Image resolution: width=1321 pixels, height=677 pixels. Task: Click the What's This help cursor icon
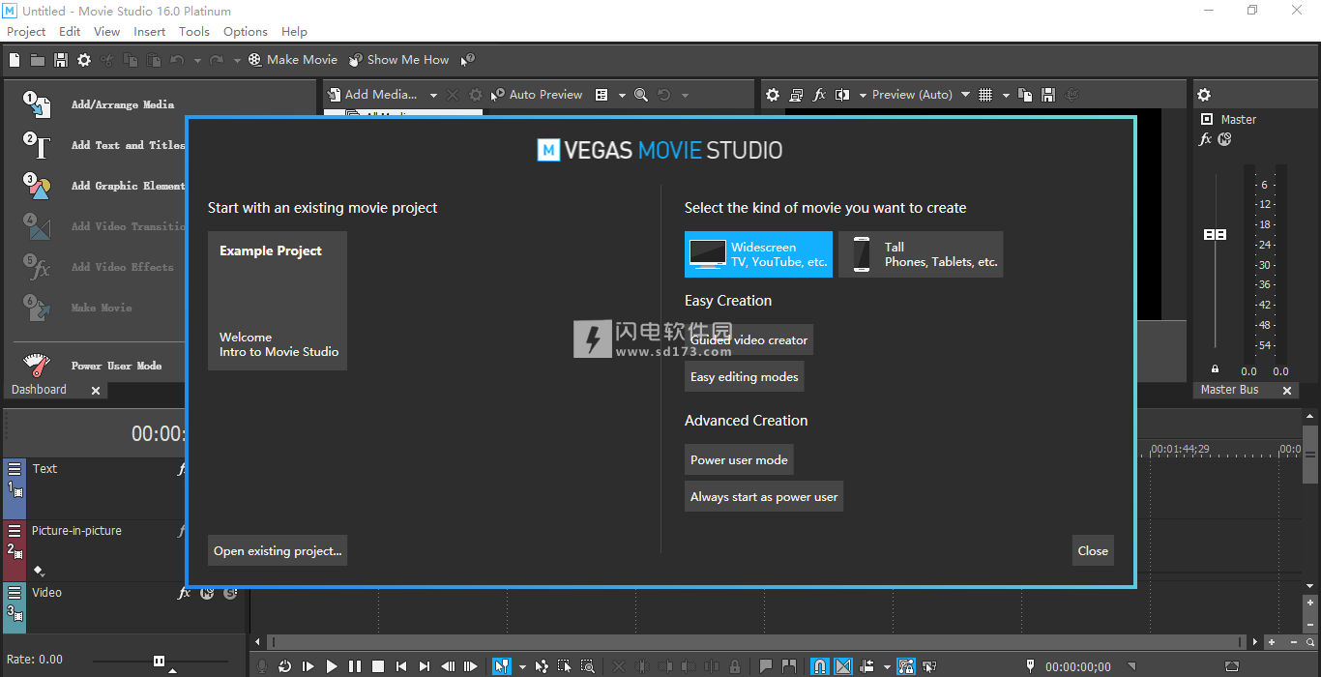click(x=468, y=60)
